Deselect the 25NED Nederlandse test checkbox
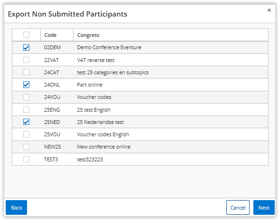Viewport: 279px width, 220px height. (x=27, y=122)
